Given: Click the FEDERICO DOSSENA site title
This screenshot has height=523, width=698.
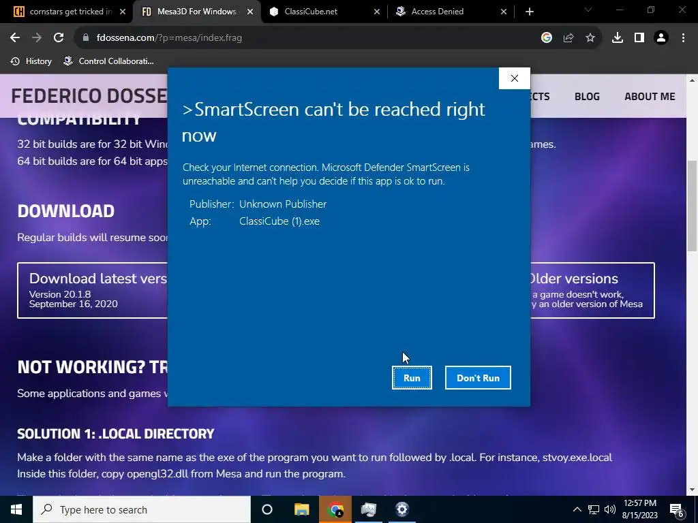Looking at the screenshot, I should point(89,96).
